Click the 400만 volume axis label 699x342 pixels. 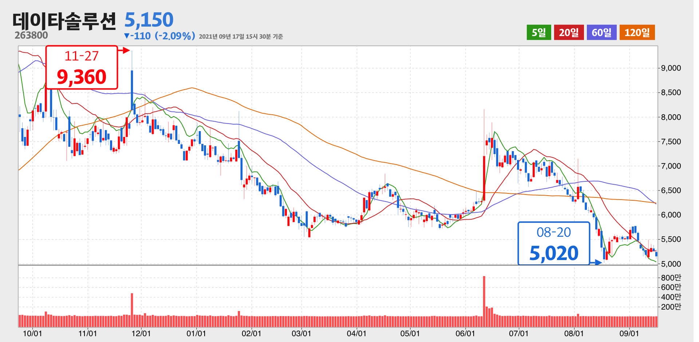[x=671, y=297]
